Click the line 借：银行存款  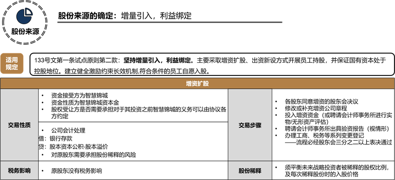click(x=56, y=139)
